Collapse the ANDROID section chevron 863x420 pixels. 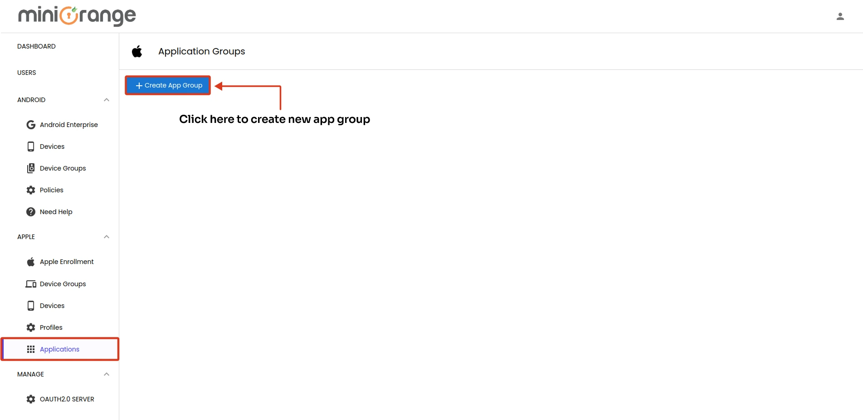tap(107, 100)
